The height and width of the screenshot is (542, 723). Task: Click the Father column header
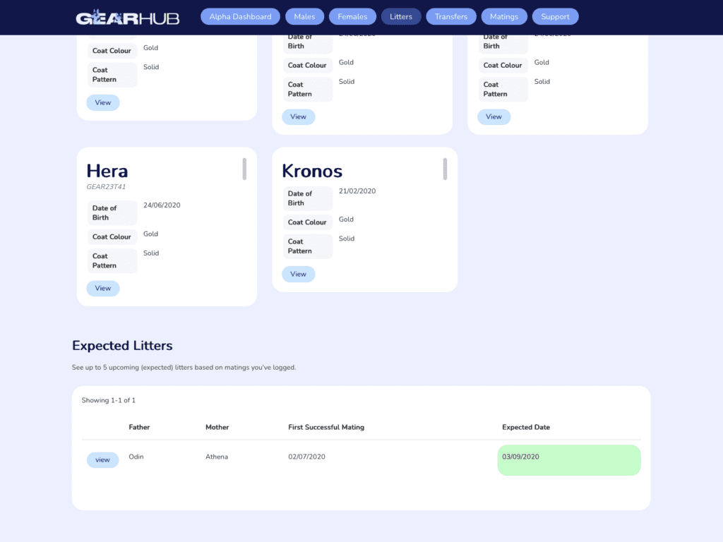tap(139, 427)
